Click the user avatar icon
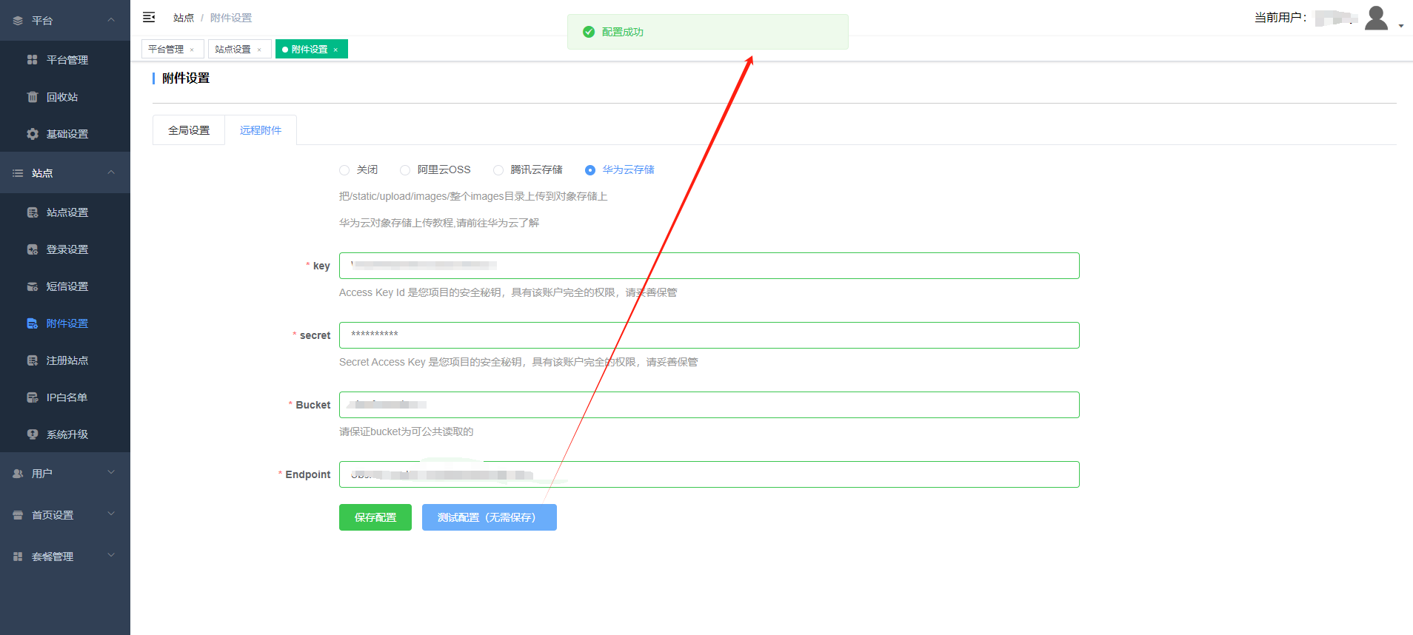Screen dimensions: 1413x635 point(1376,18)
